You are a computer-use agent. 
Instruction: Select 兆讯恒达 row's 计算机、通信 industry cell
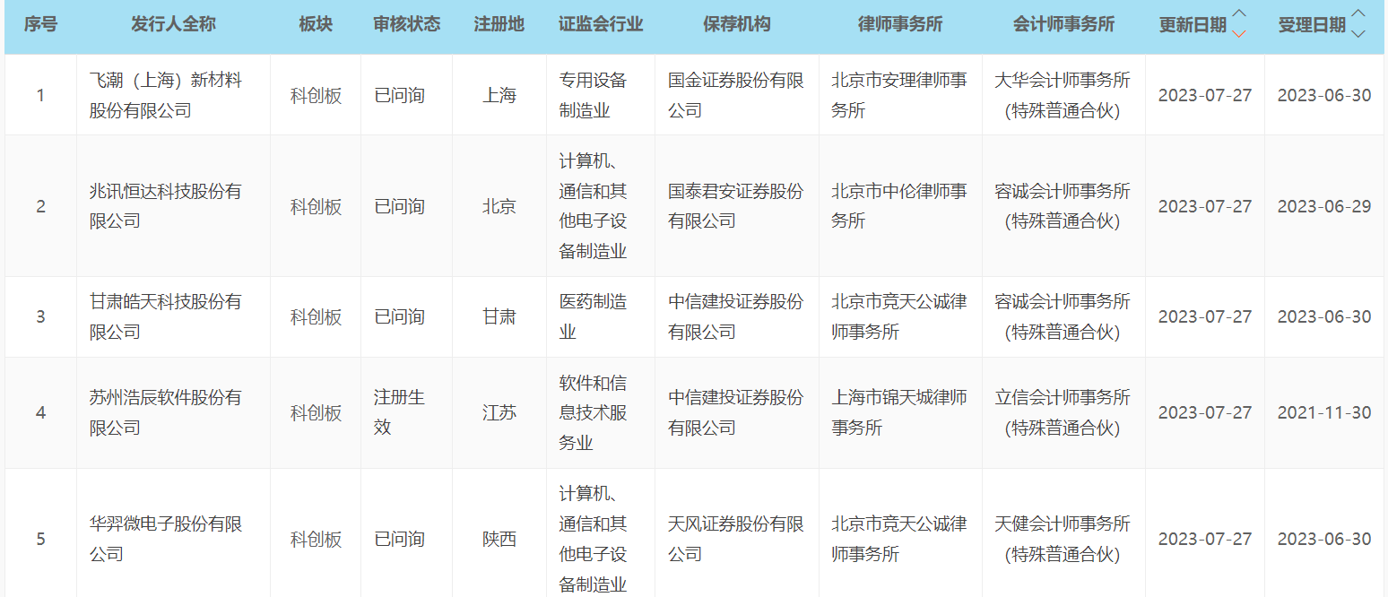[x=594, y=206]
